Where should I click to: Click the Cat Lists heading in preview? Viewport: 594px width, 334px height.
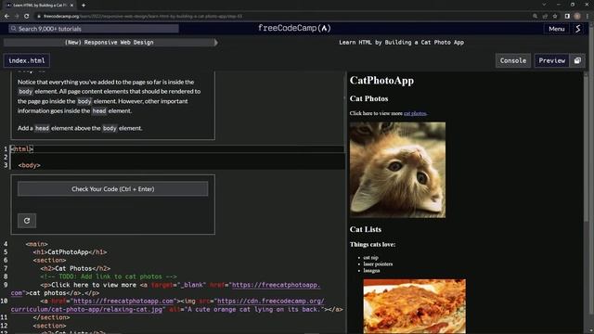[366, 229]
